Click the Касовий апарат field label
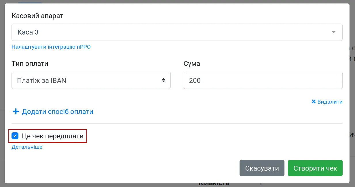 click(37, 16)
